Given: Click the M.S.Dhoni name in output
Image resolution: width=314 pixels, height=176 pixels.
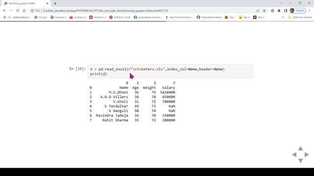Looking at the screenshot, I should point(118,92).
